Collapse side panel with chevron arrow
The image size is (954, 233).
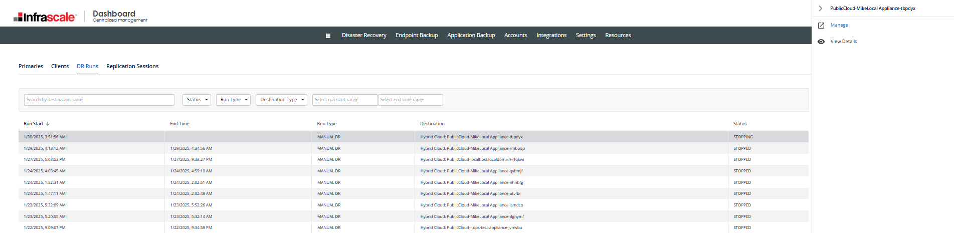tap(821, 9)
